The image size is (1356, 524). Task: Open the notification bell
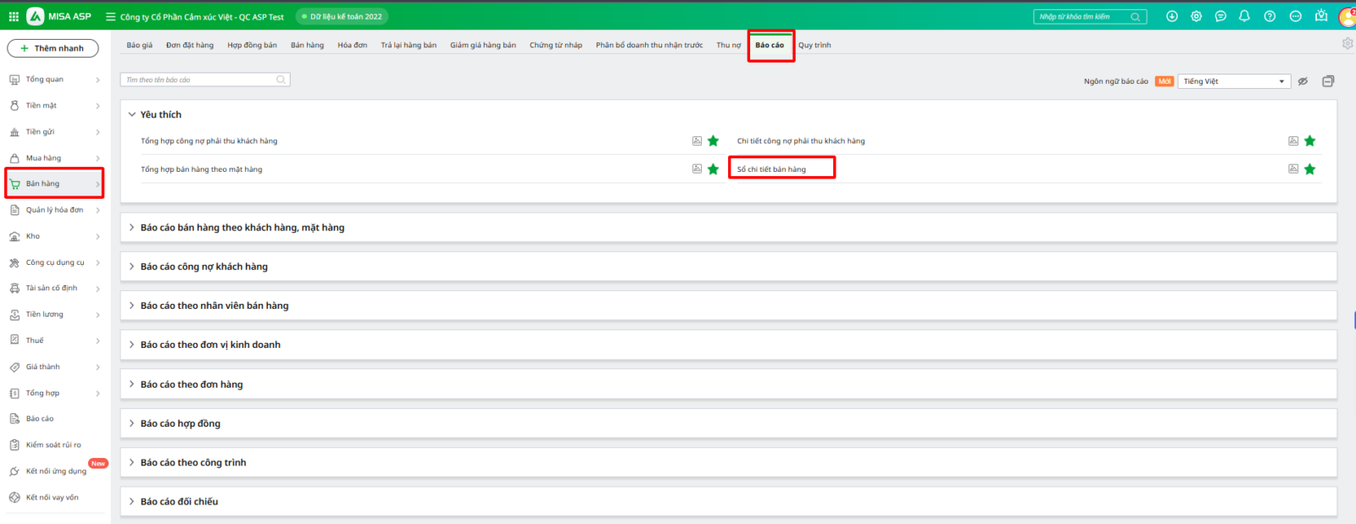pos(1244,16)
